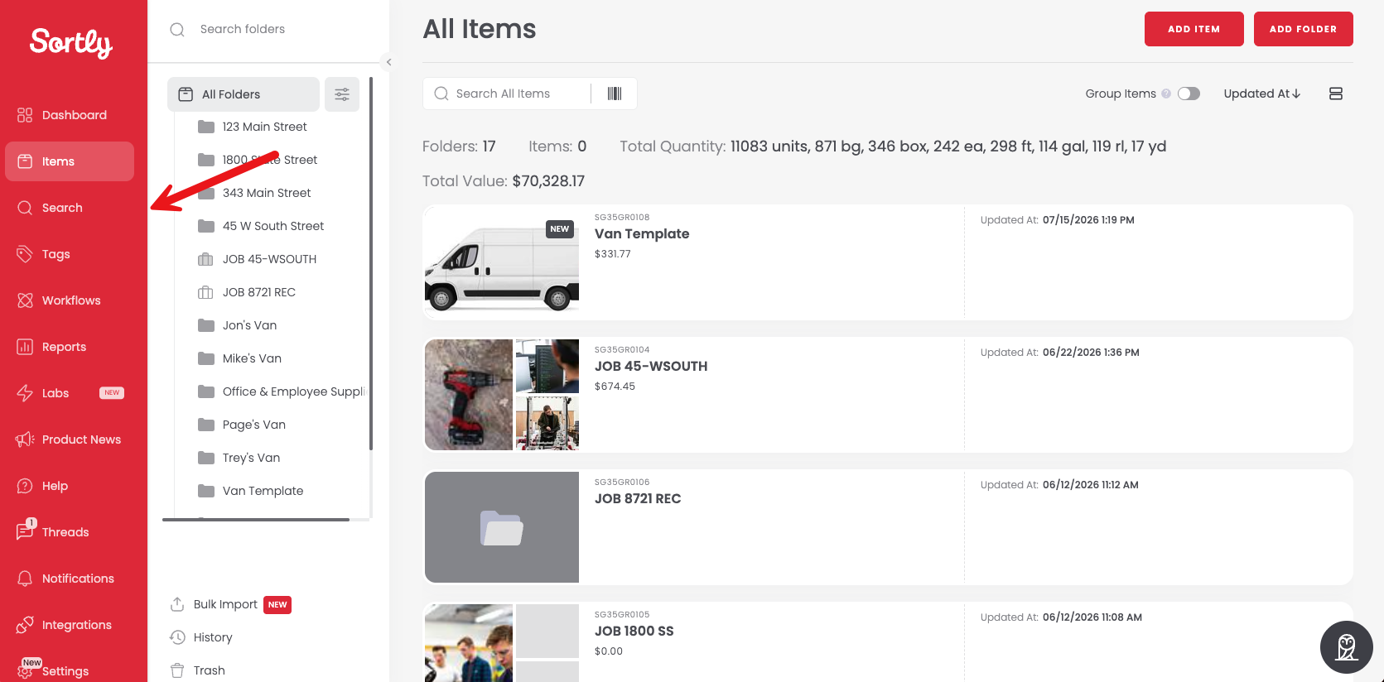Screen dimensions: 1384x682
Task: Collapse the folder panel with the chevron
Action: pos(388,62)
